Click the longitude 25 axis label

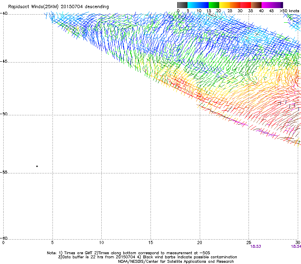click(x=249, y=243)
